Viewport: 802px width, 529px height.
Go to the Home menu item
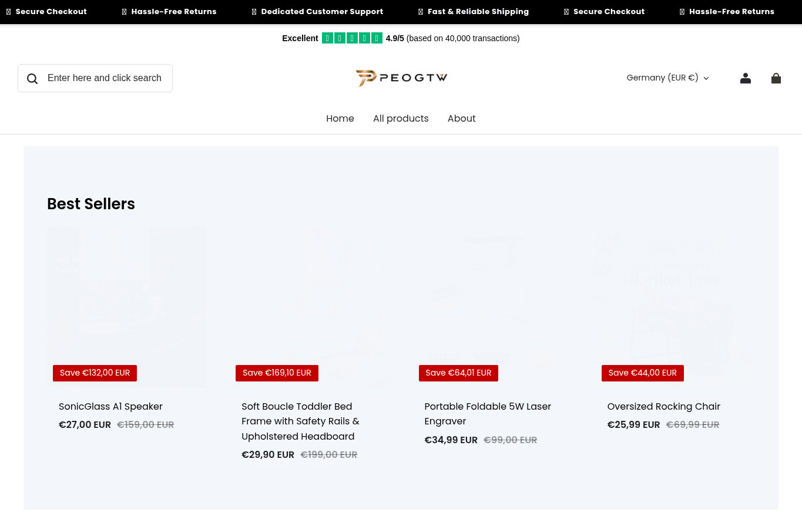point(340,118)
